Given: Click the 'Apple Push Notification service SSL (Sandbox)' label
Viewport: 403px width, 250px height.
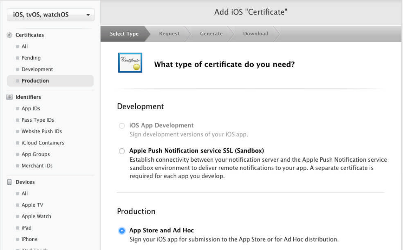Looking at the screenshot, I should click(x=197, y=151).
